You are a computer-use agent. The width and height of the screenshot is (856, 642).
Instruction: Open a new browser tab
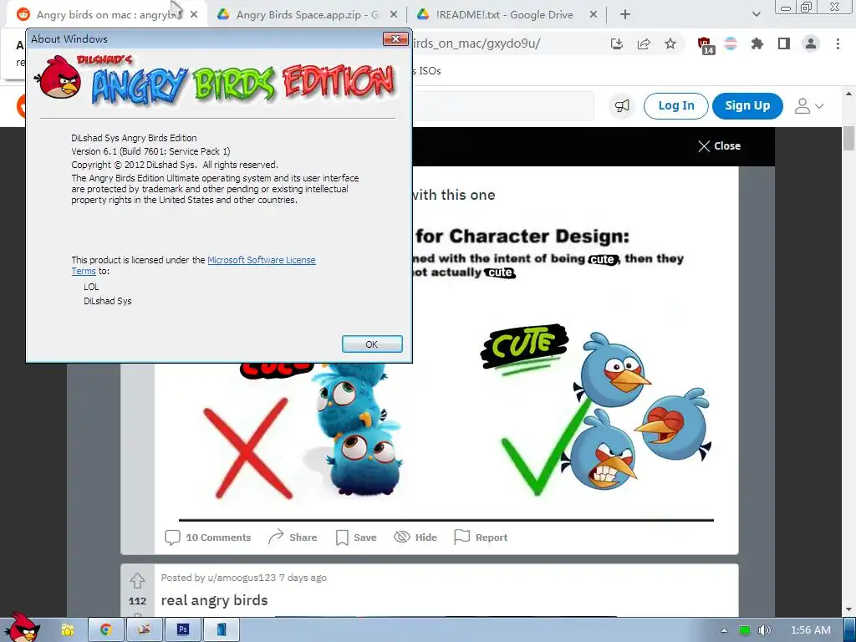pyautogui.click(x=625, y=15)
